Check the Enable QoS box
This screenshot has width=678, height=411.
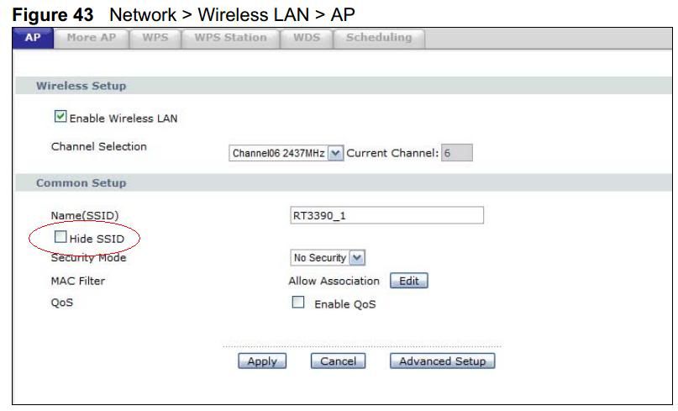point(298,303)
